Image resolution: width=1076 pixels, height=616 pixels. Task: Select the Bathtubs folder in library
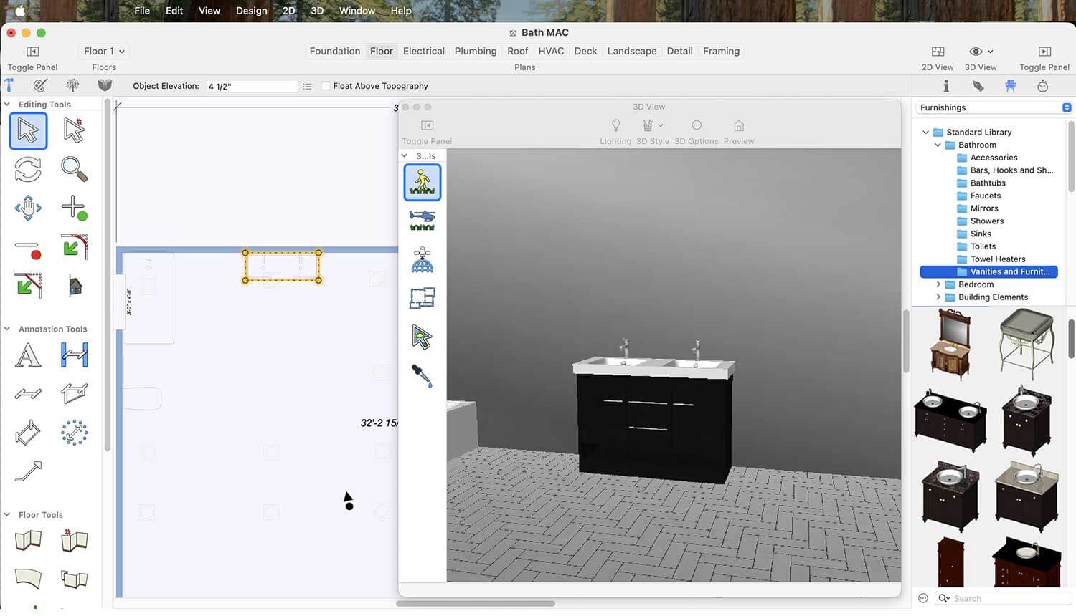[x=987, y=183]
